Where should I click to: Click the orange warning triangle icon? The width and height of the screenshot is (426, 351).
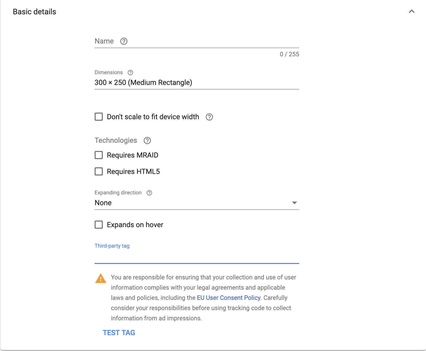point(101,278)
